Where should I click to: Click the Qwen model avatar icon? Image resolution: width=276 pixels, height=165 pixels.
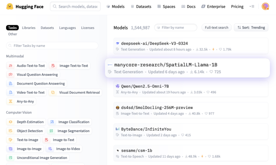118,86
